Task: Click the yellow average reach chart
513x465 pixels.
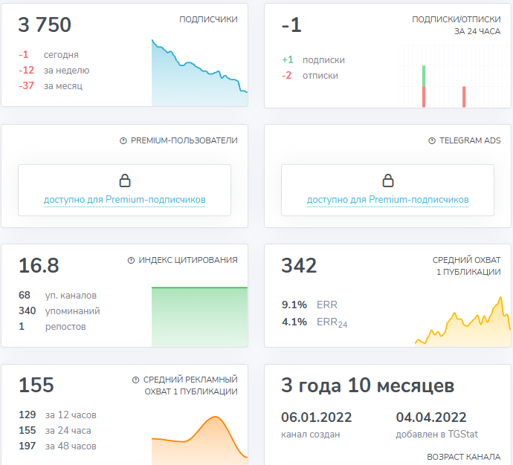Action: (462, 321)
